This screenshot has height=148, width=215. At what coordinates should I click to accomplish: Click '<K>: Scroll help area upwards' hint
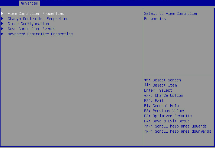[x=176, y=126]
